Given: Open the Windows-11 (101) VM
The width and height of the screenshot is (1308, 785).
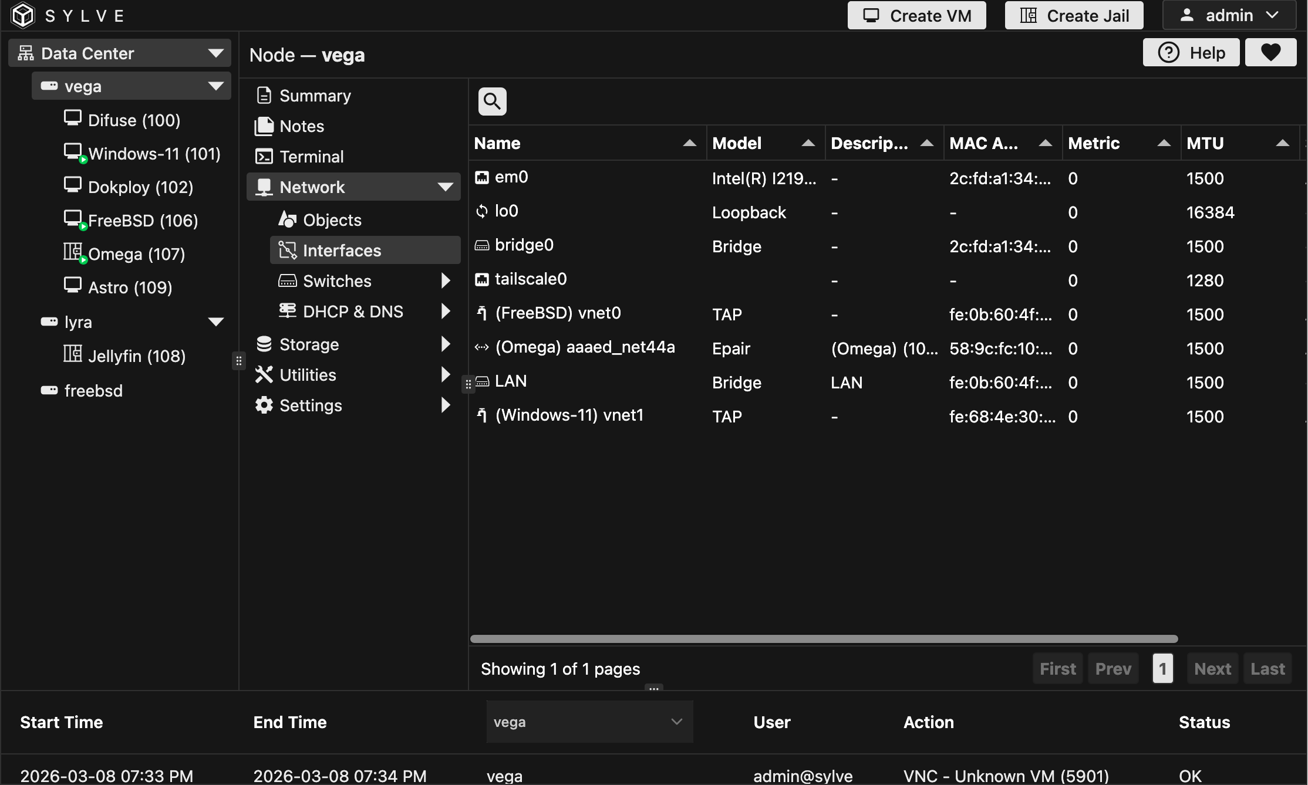Looking at the screenshot, I should pyautogui.click(x=154, y=154).
